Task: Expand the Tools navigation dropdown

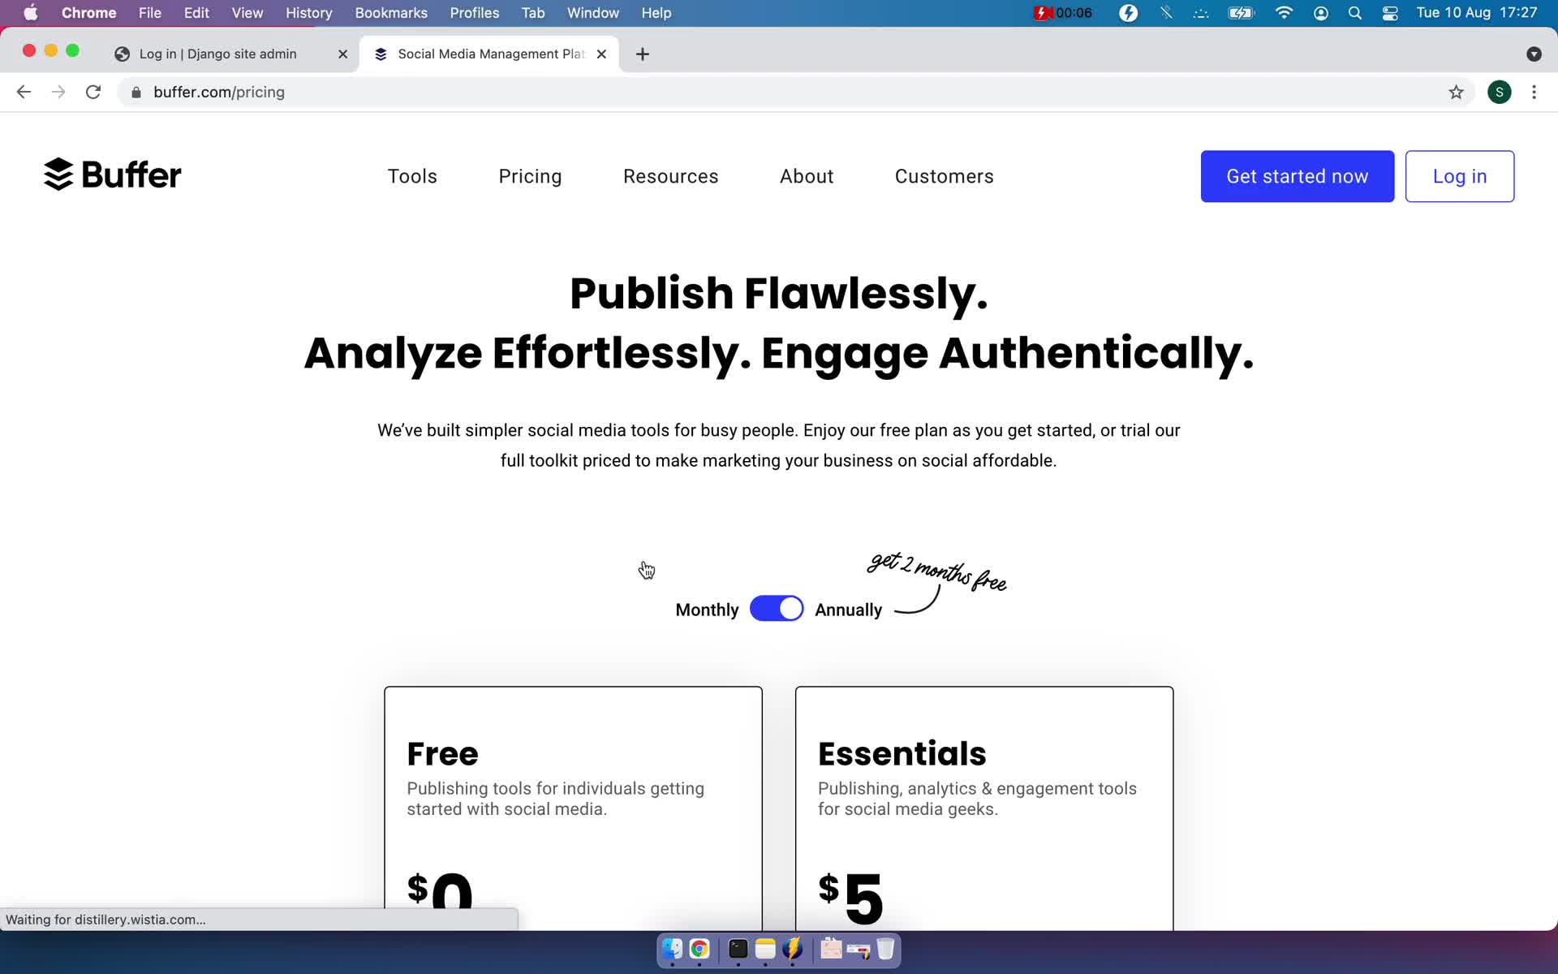Action: 411,176
